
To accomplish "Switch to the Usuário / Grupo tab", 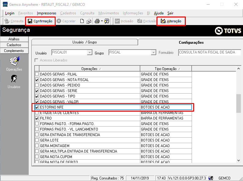I will click(85, 42).
